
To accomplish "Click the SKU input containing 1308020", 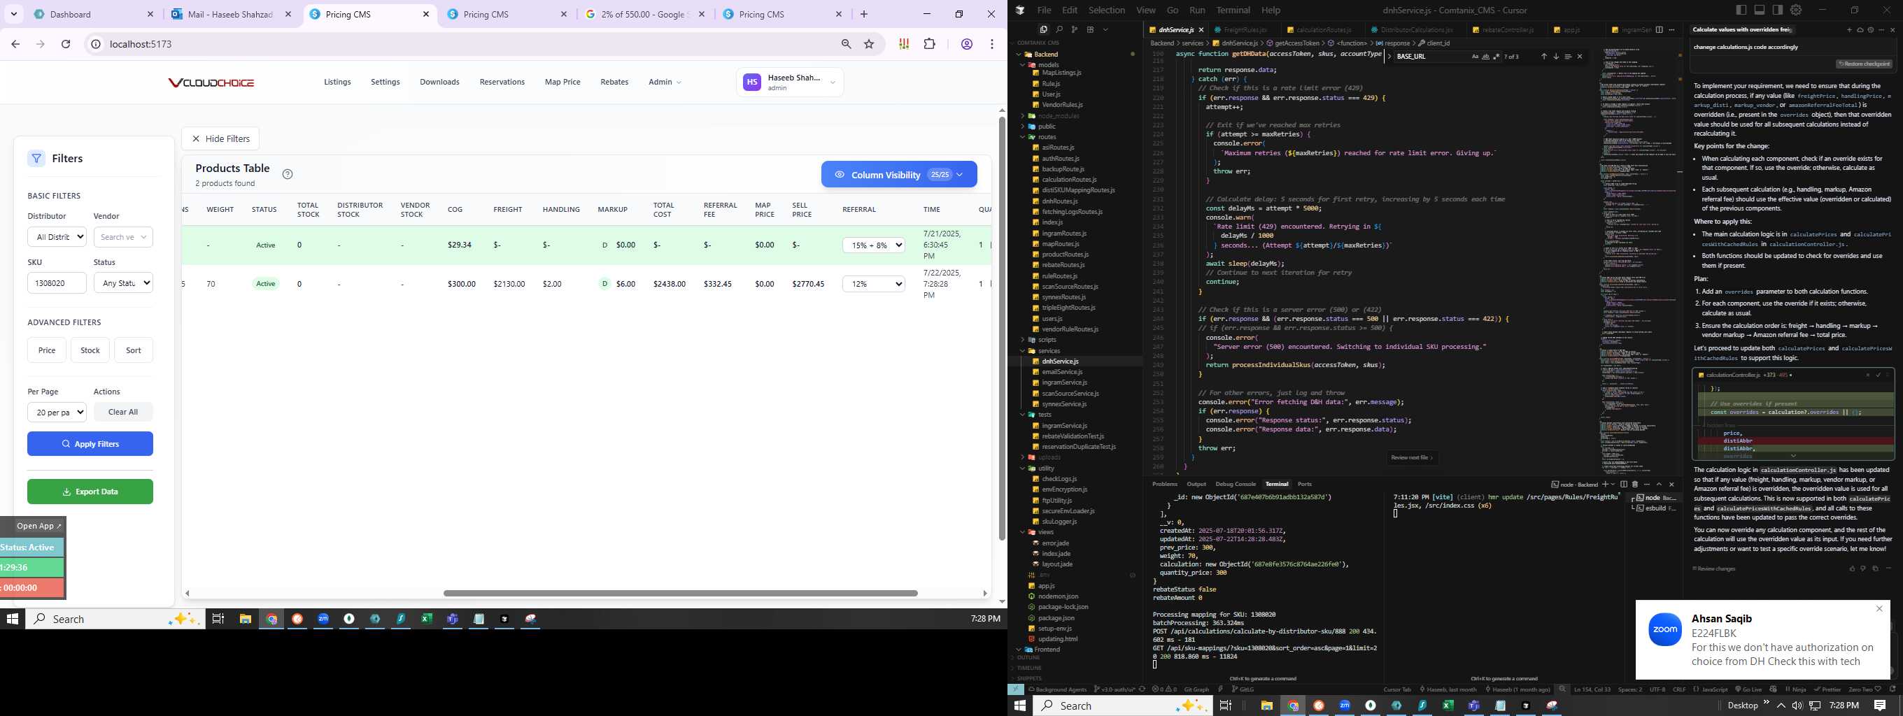I will (x=57, y=282).
